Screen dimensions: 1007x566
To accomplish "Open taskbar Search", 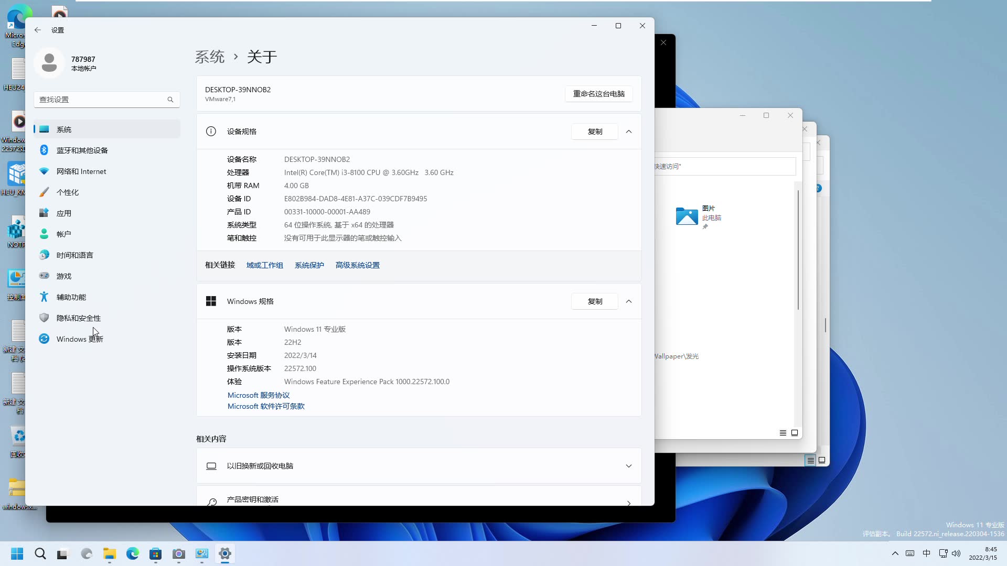I will [x=40, y=554].
